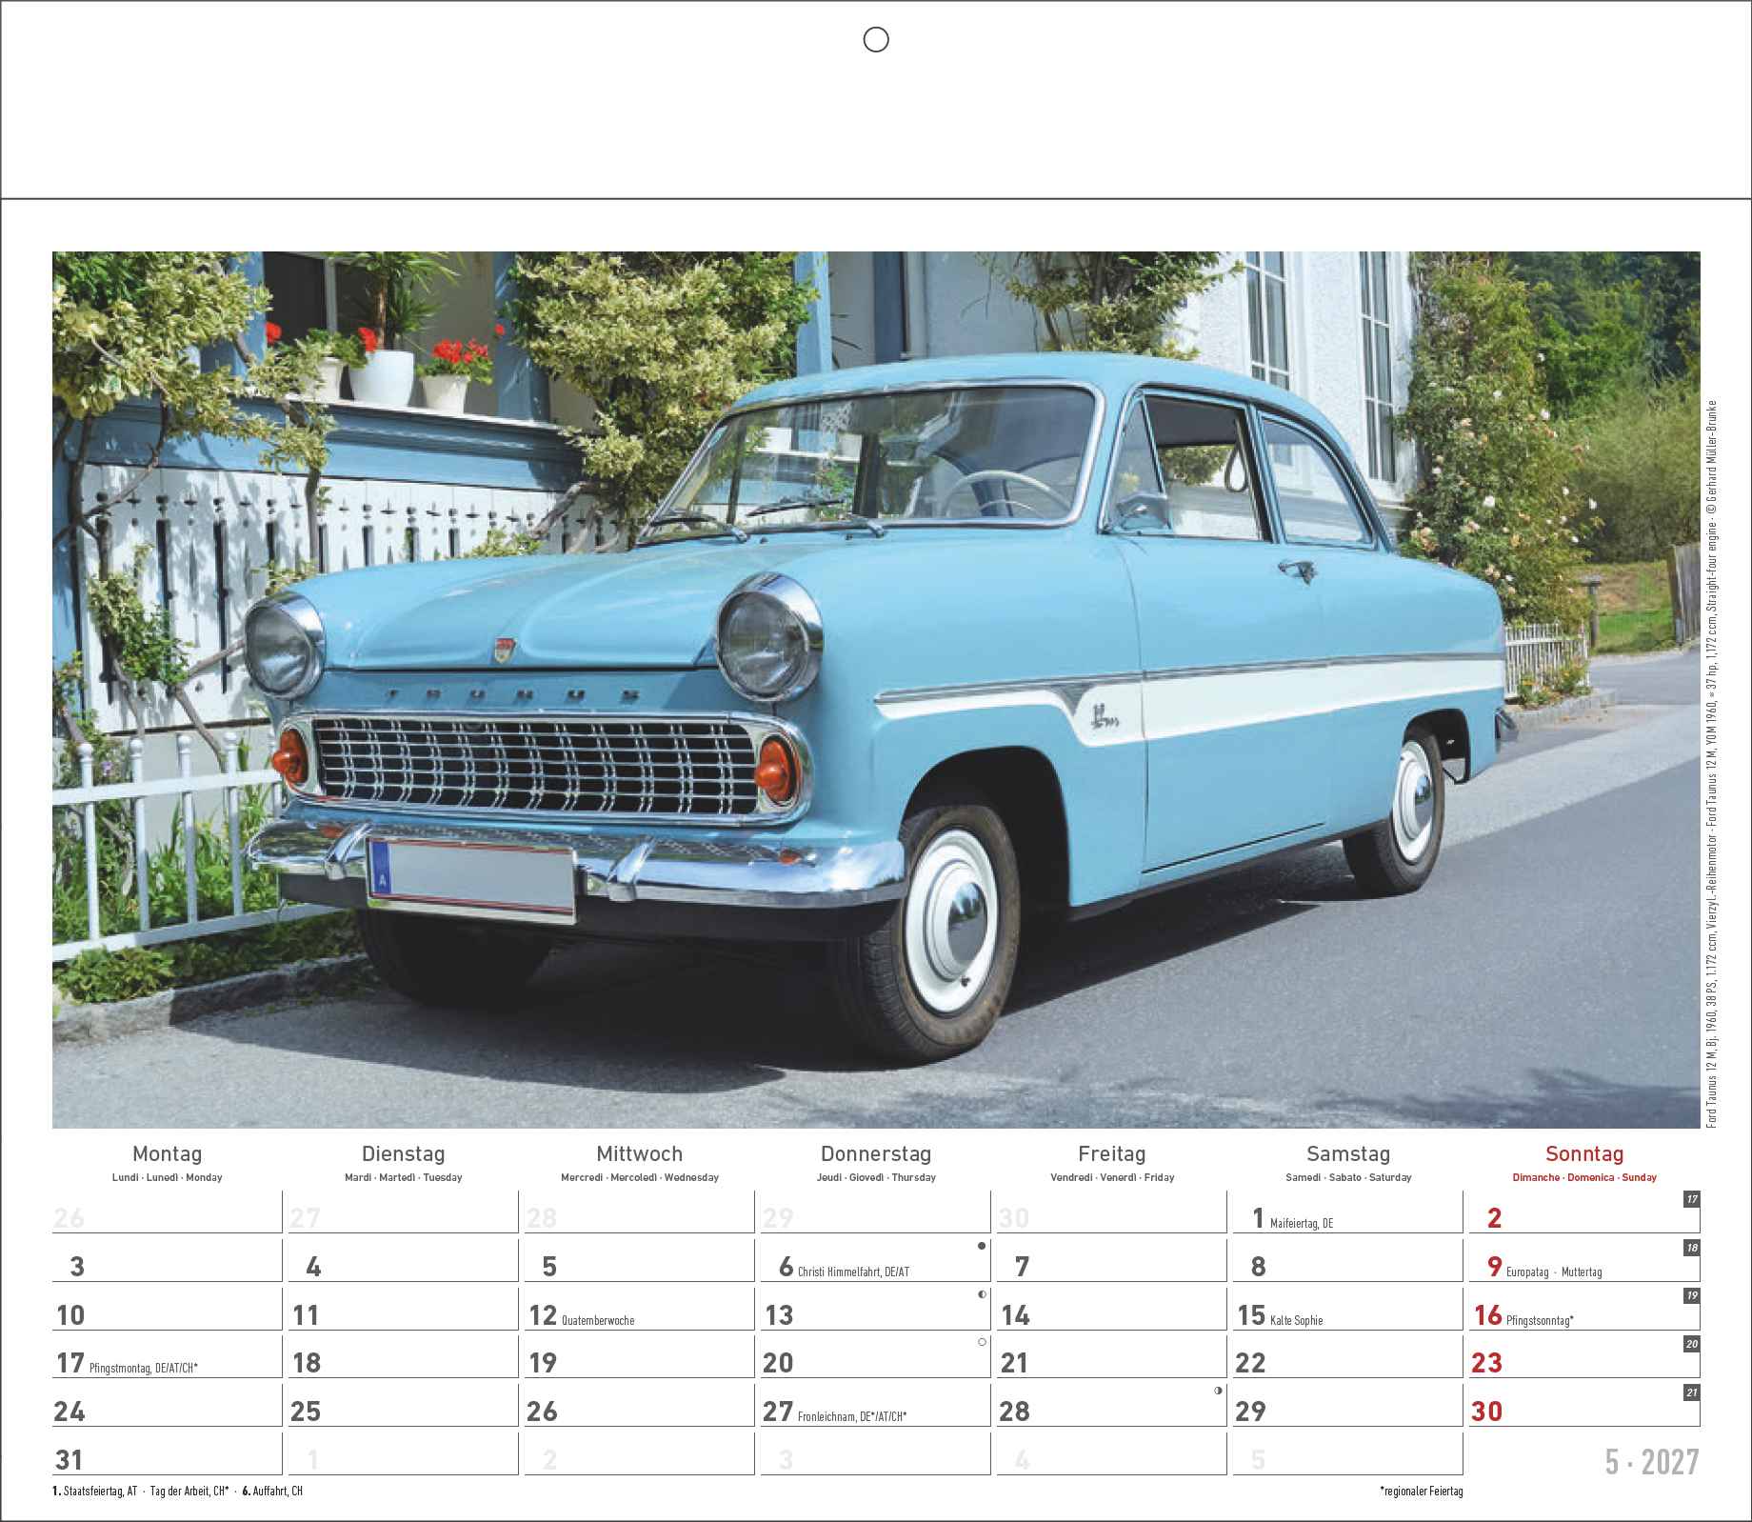Click the new moon symbol on Thursday 6
The width and height of the screenshot is (1752, 1522).
982,1246
